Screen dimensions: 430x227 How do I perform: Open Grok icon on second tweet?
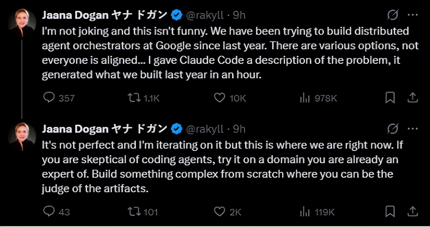tap(393, 129)
